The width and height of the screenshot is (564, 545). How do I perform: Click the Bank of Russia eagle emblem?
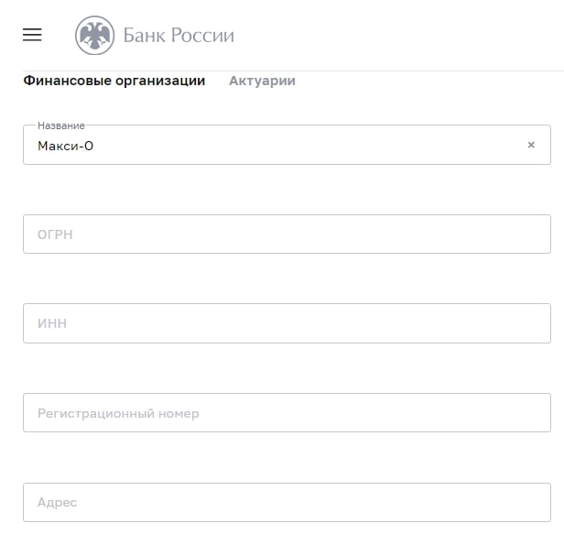click(94, 36)
